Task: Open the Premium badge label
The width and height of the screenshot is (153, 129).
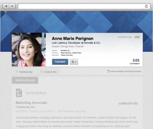Action: tap(125, 37)
